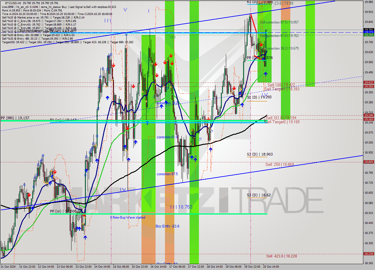Select the 'Sell correction 61.8 | 19.762' label
The image size is (375, 270).
click(279, 36)
